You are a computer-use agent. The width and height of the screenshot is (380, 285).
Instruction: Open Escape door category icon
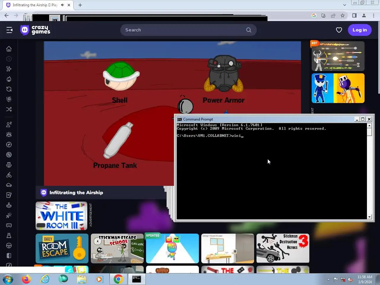pyautogui.click(x=9, y=256)
